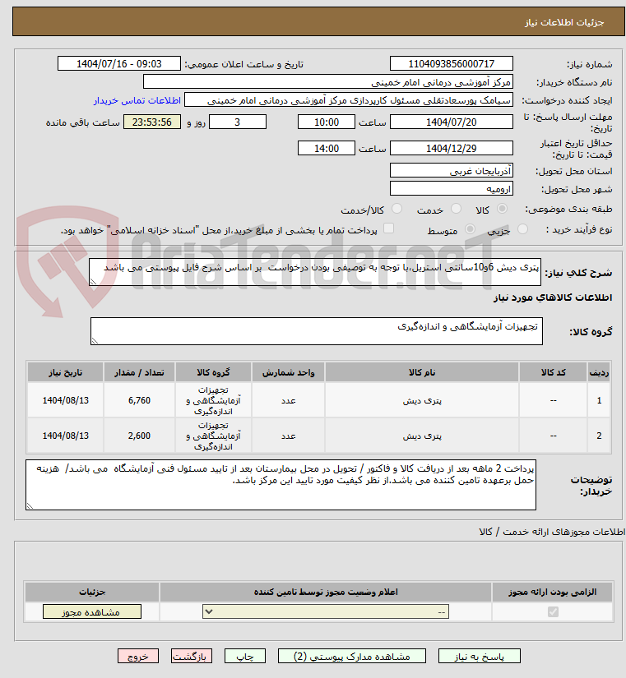This screenshot has width=626, height=678.
Task: Click the نام دستگاه خریدار field
Action: pos(327,81)
